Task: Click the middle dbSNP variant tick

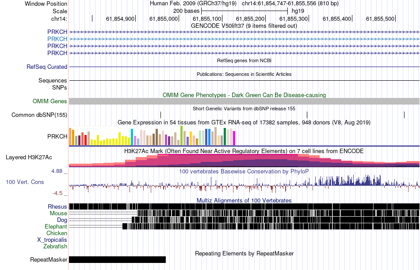Action: [307, 115]
